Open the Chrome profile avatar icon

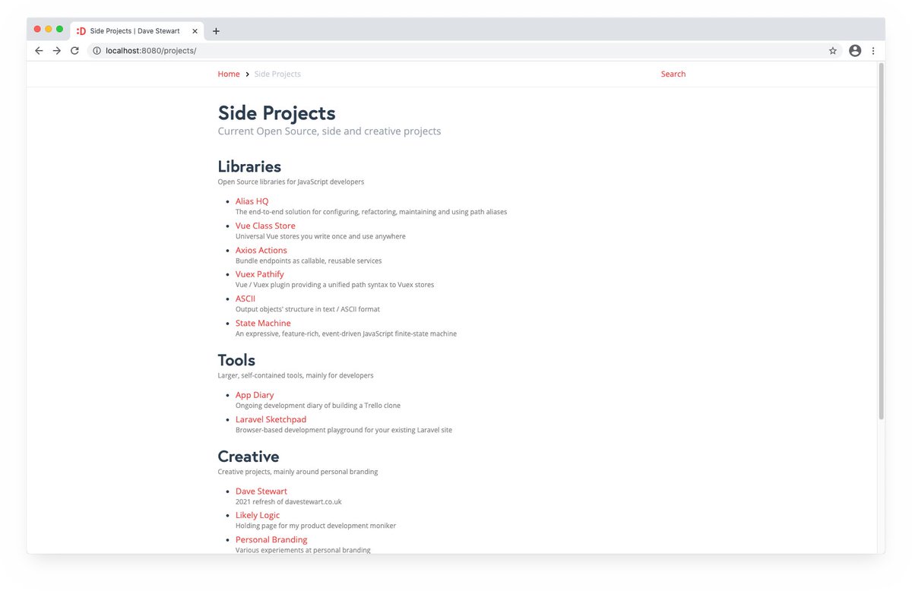click(x=855, y=51)
